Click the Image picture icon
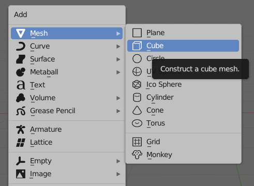Viewport: 254px width, 186px height. pos(21,174)
